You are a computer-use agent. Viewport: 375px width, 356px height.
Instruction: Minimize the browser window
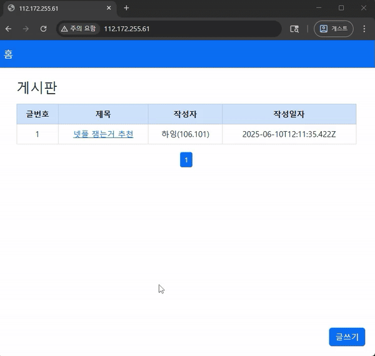click(319, 8)
